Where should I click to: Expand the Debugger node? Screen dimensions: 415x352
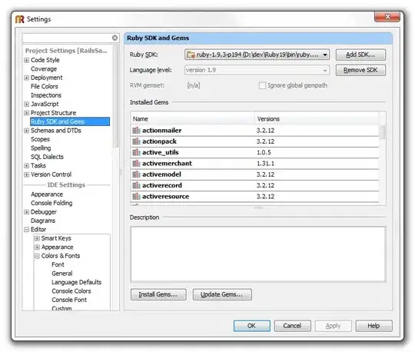coord(26,212)
